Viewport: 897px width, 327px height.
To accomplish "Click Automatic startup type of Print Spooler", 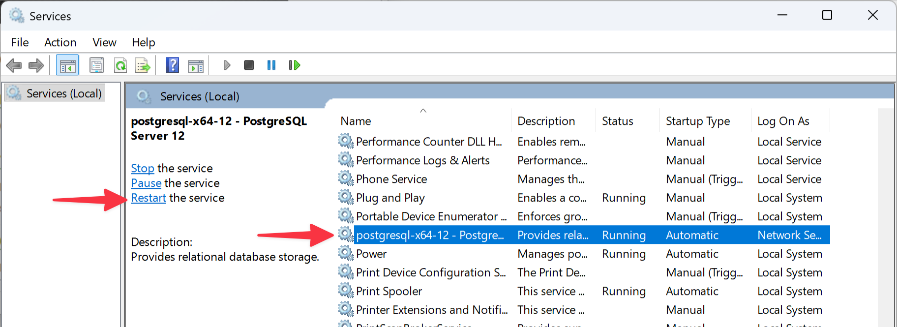I will click(x=692, y=291).
